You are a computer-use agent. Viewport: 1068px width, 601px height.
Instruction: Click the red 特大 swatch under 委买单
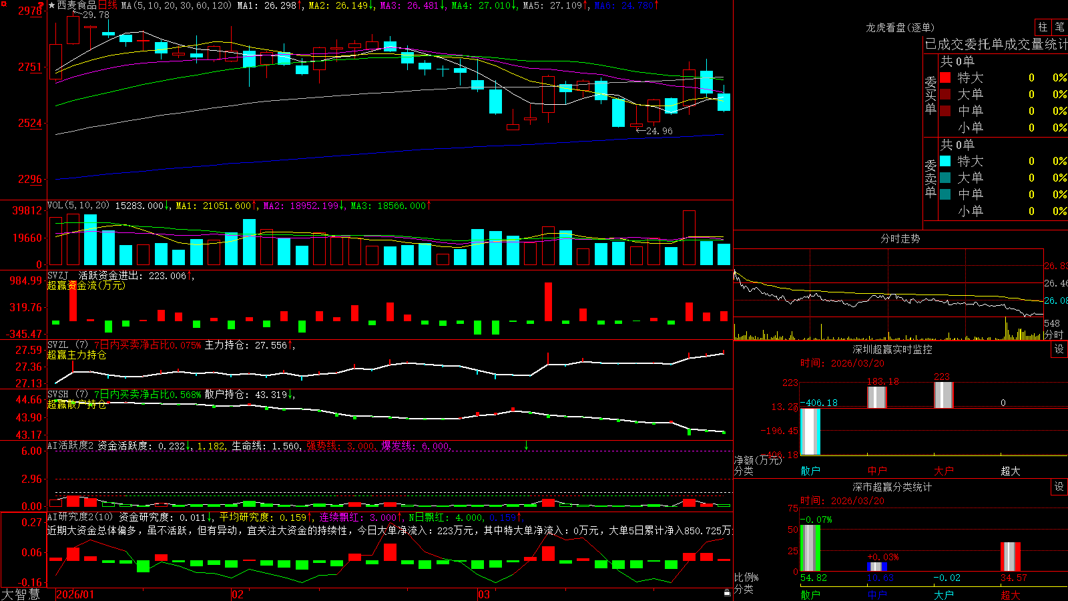945,77
